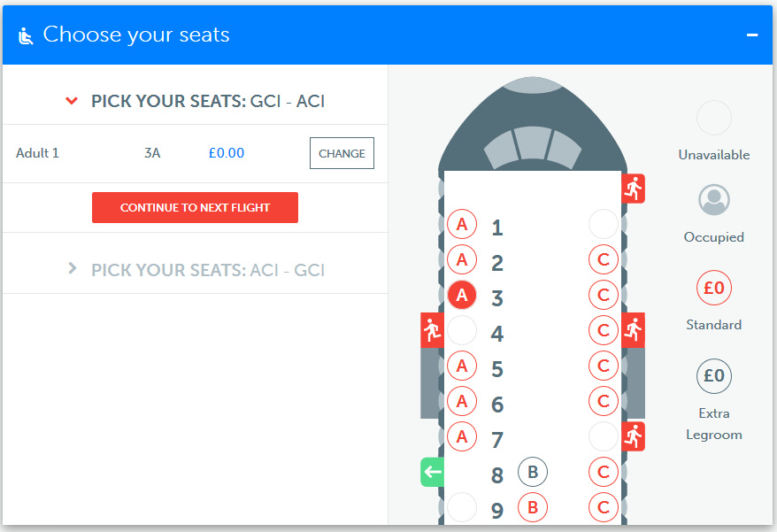This screenshot has height=532, width=777.
Task: Open PICK YOUR SEATS: ACI - GCI heading
Action: pyautogui.click(x=208, y=269)
